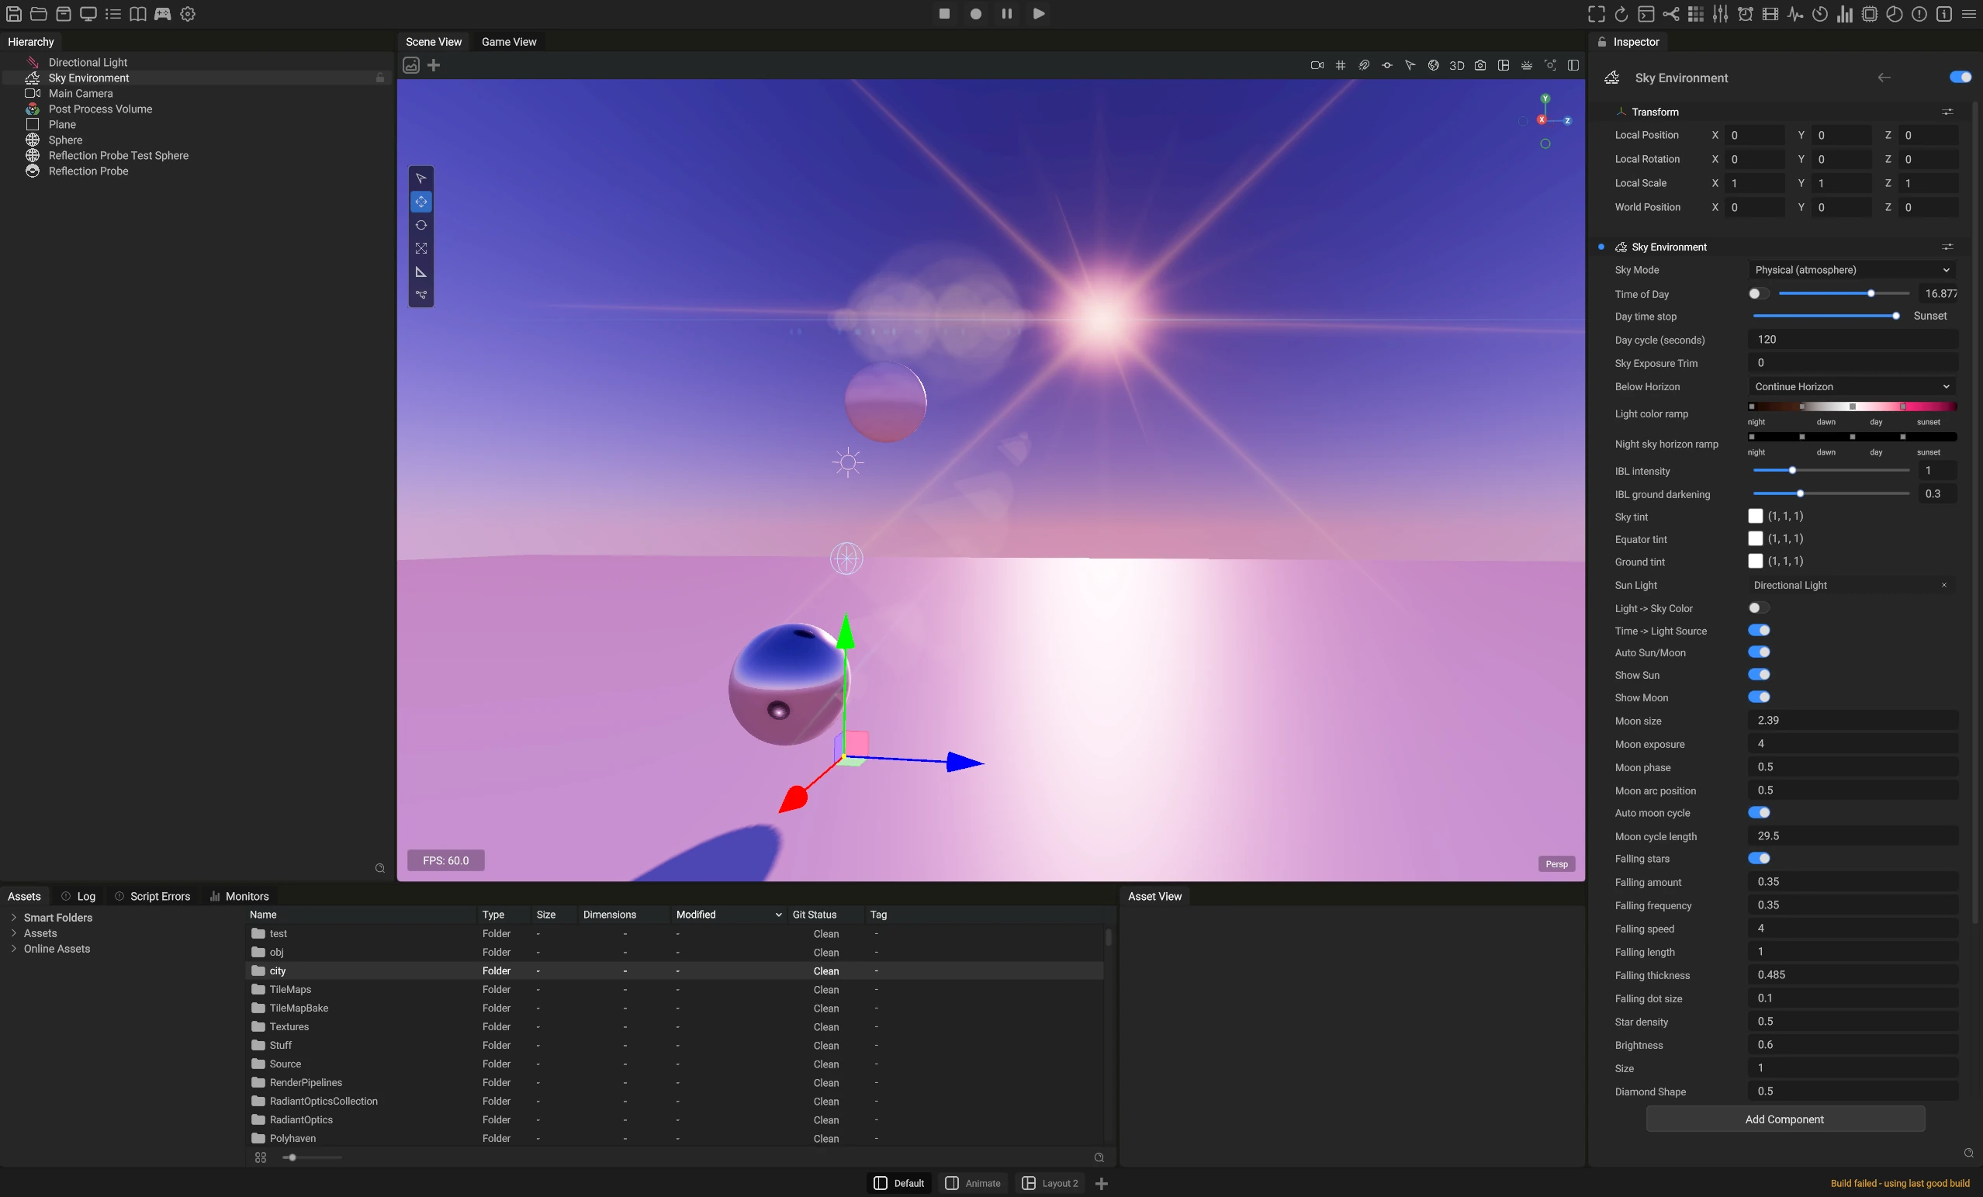Open Transform component options menu
1983x1197 pixels.
[1947, 112]
